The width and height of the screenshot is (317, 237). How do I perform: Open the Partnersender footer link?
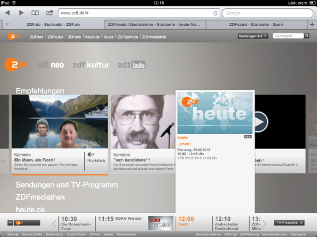coord(126,234)
